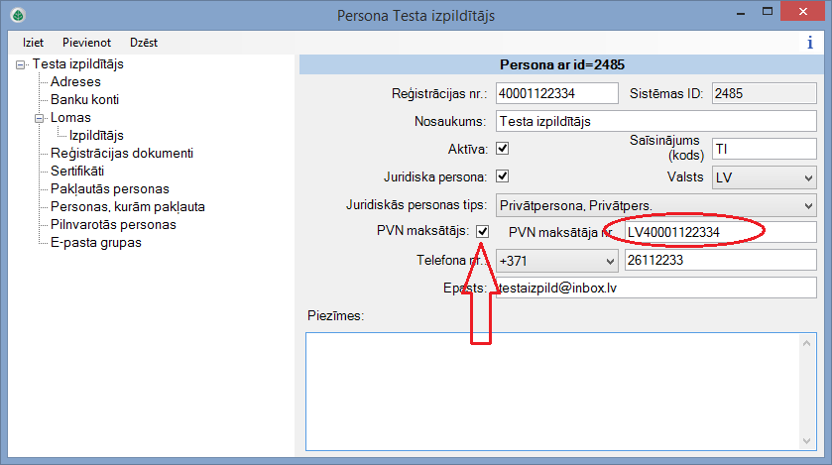Close the Persona Testa izpildītājs window
This screenshot has width=832, height=465.
803,12
